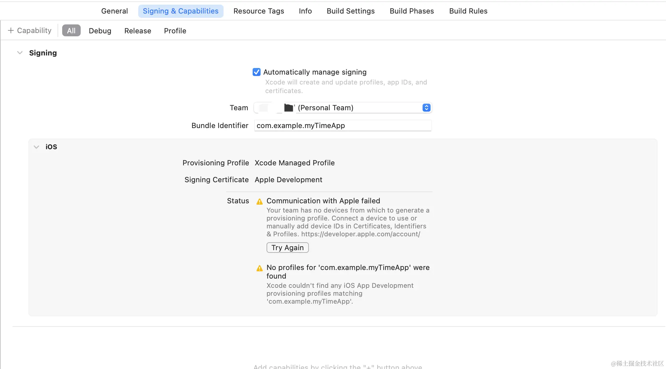Select the Release configuration filter
The height and width of the screenshot is (369, 666).
click(138, 31)
